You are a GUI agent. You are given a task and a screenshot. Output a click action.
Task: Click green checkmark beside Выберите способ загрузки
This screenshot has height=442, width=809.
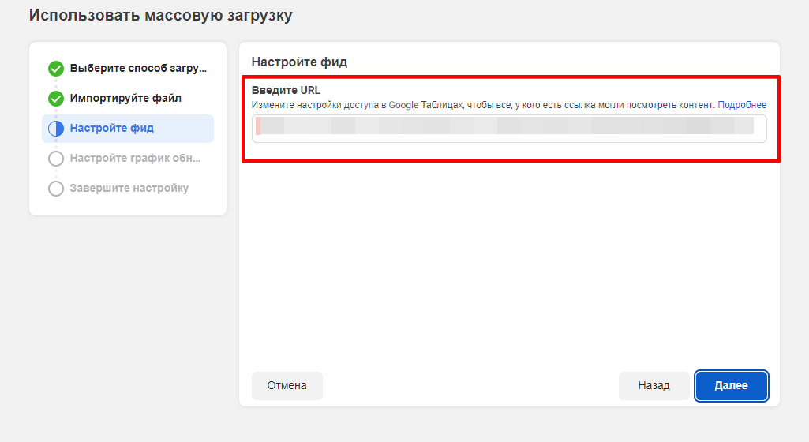click(x=56, y=68)
